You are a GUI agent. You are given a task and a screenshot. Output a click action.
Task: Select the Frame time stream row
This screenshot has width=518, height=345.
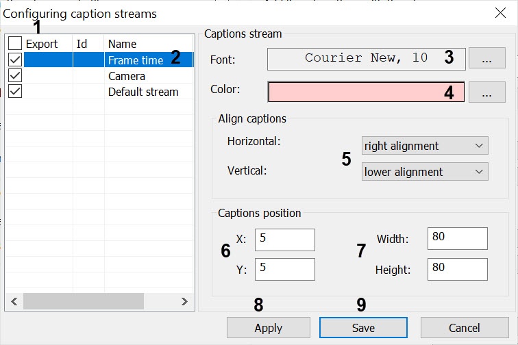(136, 60)
